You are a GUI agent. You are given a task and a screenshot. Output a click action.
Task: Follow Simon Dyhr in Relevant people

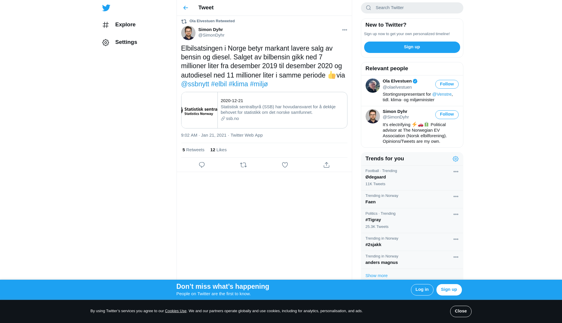pyautogui.click(x=447, y=114)
